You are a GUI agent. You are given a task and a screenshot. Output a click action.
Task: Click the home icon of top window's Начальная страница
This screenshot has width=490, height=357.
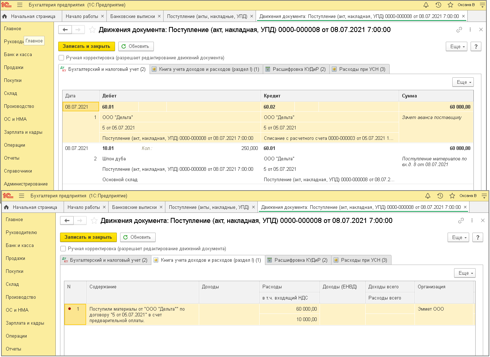point(5,16)
